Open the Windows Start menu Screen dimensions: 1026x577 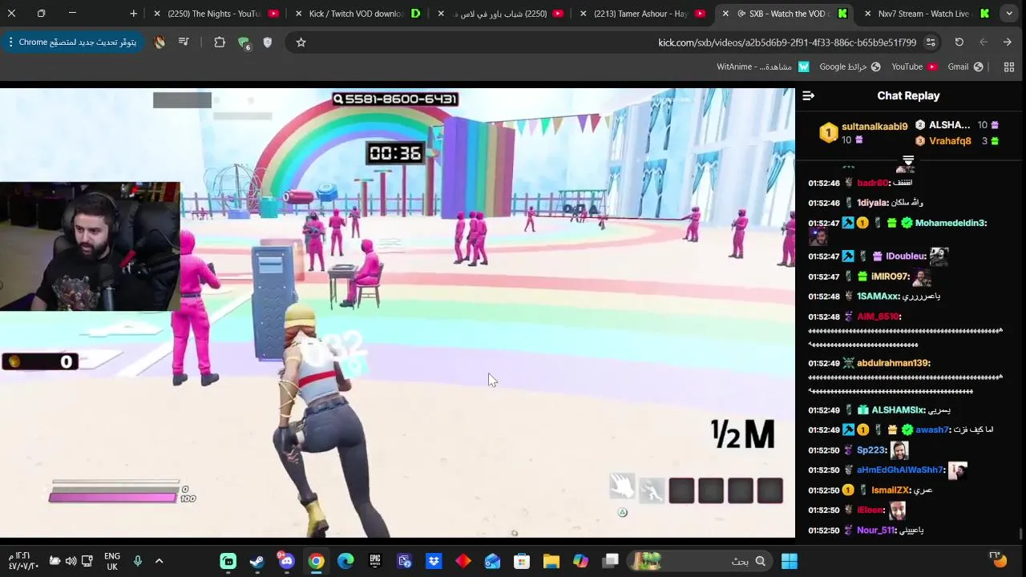click(790, 561)
